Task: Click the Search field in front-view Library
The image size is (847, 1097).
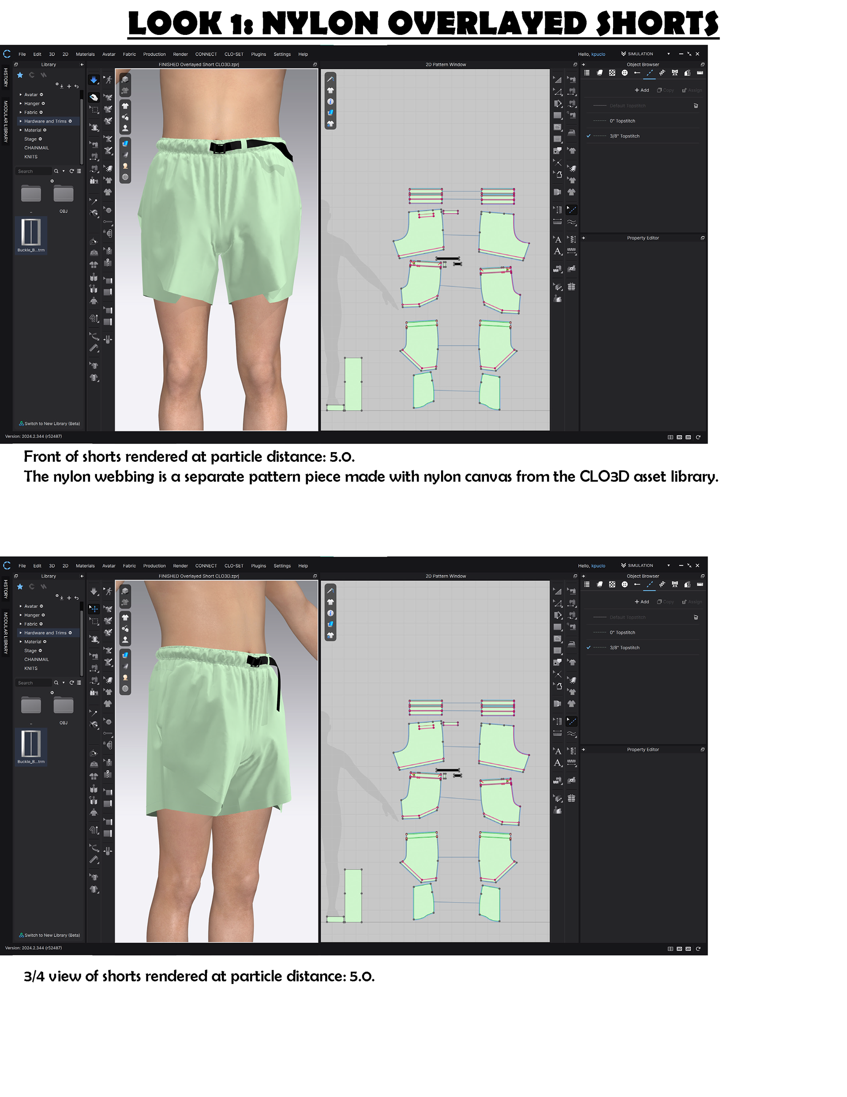Action: (33, 171)
